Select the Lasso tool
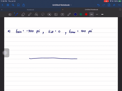The width and height of the screenshot is (122, 91). point(43,14)
